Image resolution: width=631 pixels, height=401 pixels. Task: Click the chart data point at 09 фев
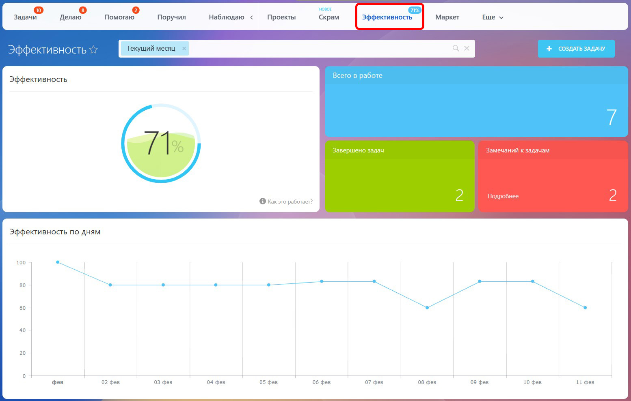(x=480, y=281)
